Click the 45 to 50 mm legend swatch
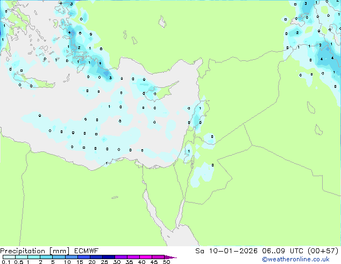 coord(158,257)
